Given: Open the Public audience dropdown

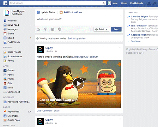Looking at the screenshot, I should 101,29.
